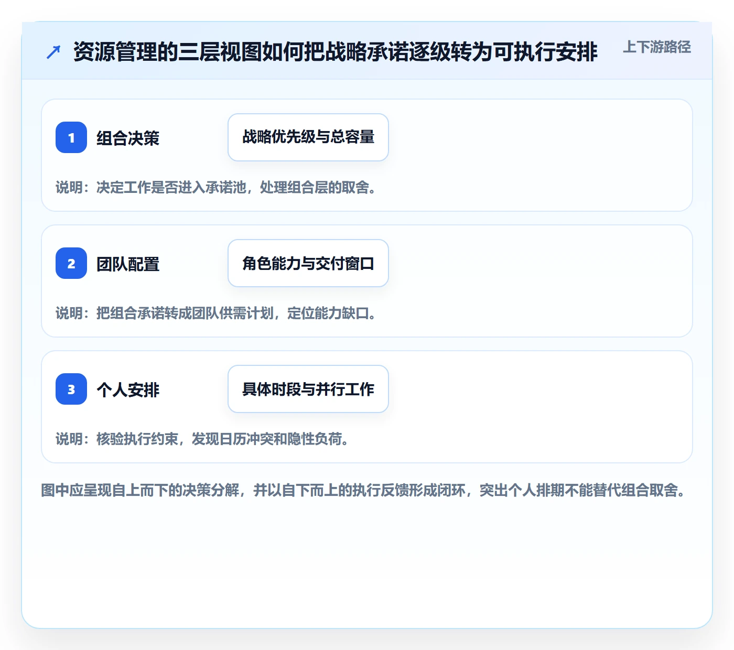Viewport: 734px width, 650px height.
Task: Select step badge number 2
Action: [x=71, y=263]
